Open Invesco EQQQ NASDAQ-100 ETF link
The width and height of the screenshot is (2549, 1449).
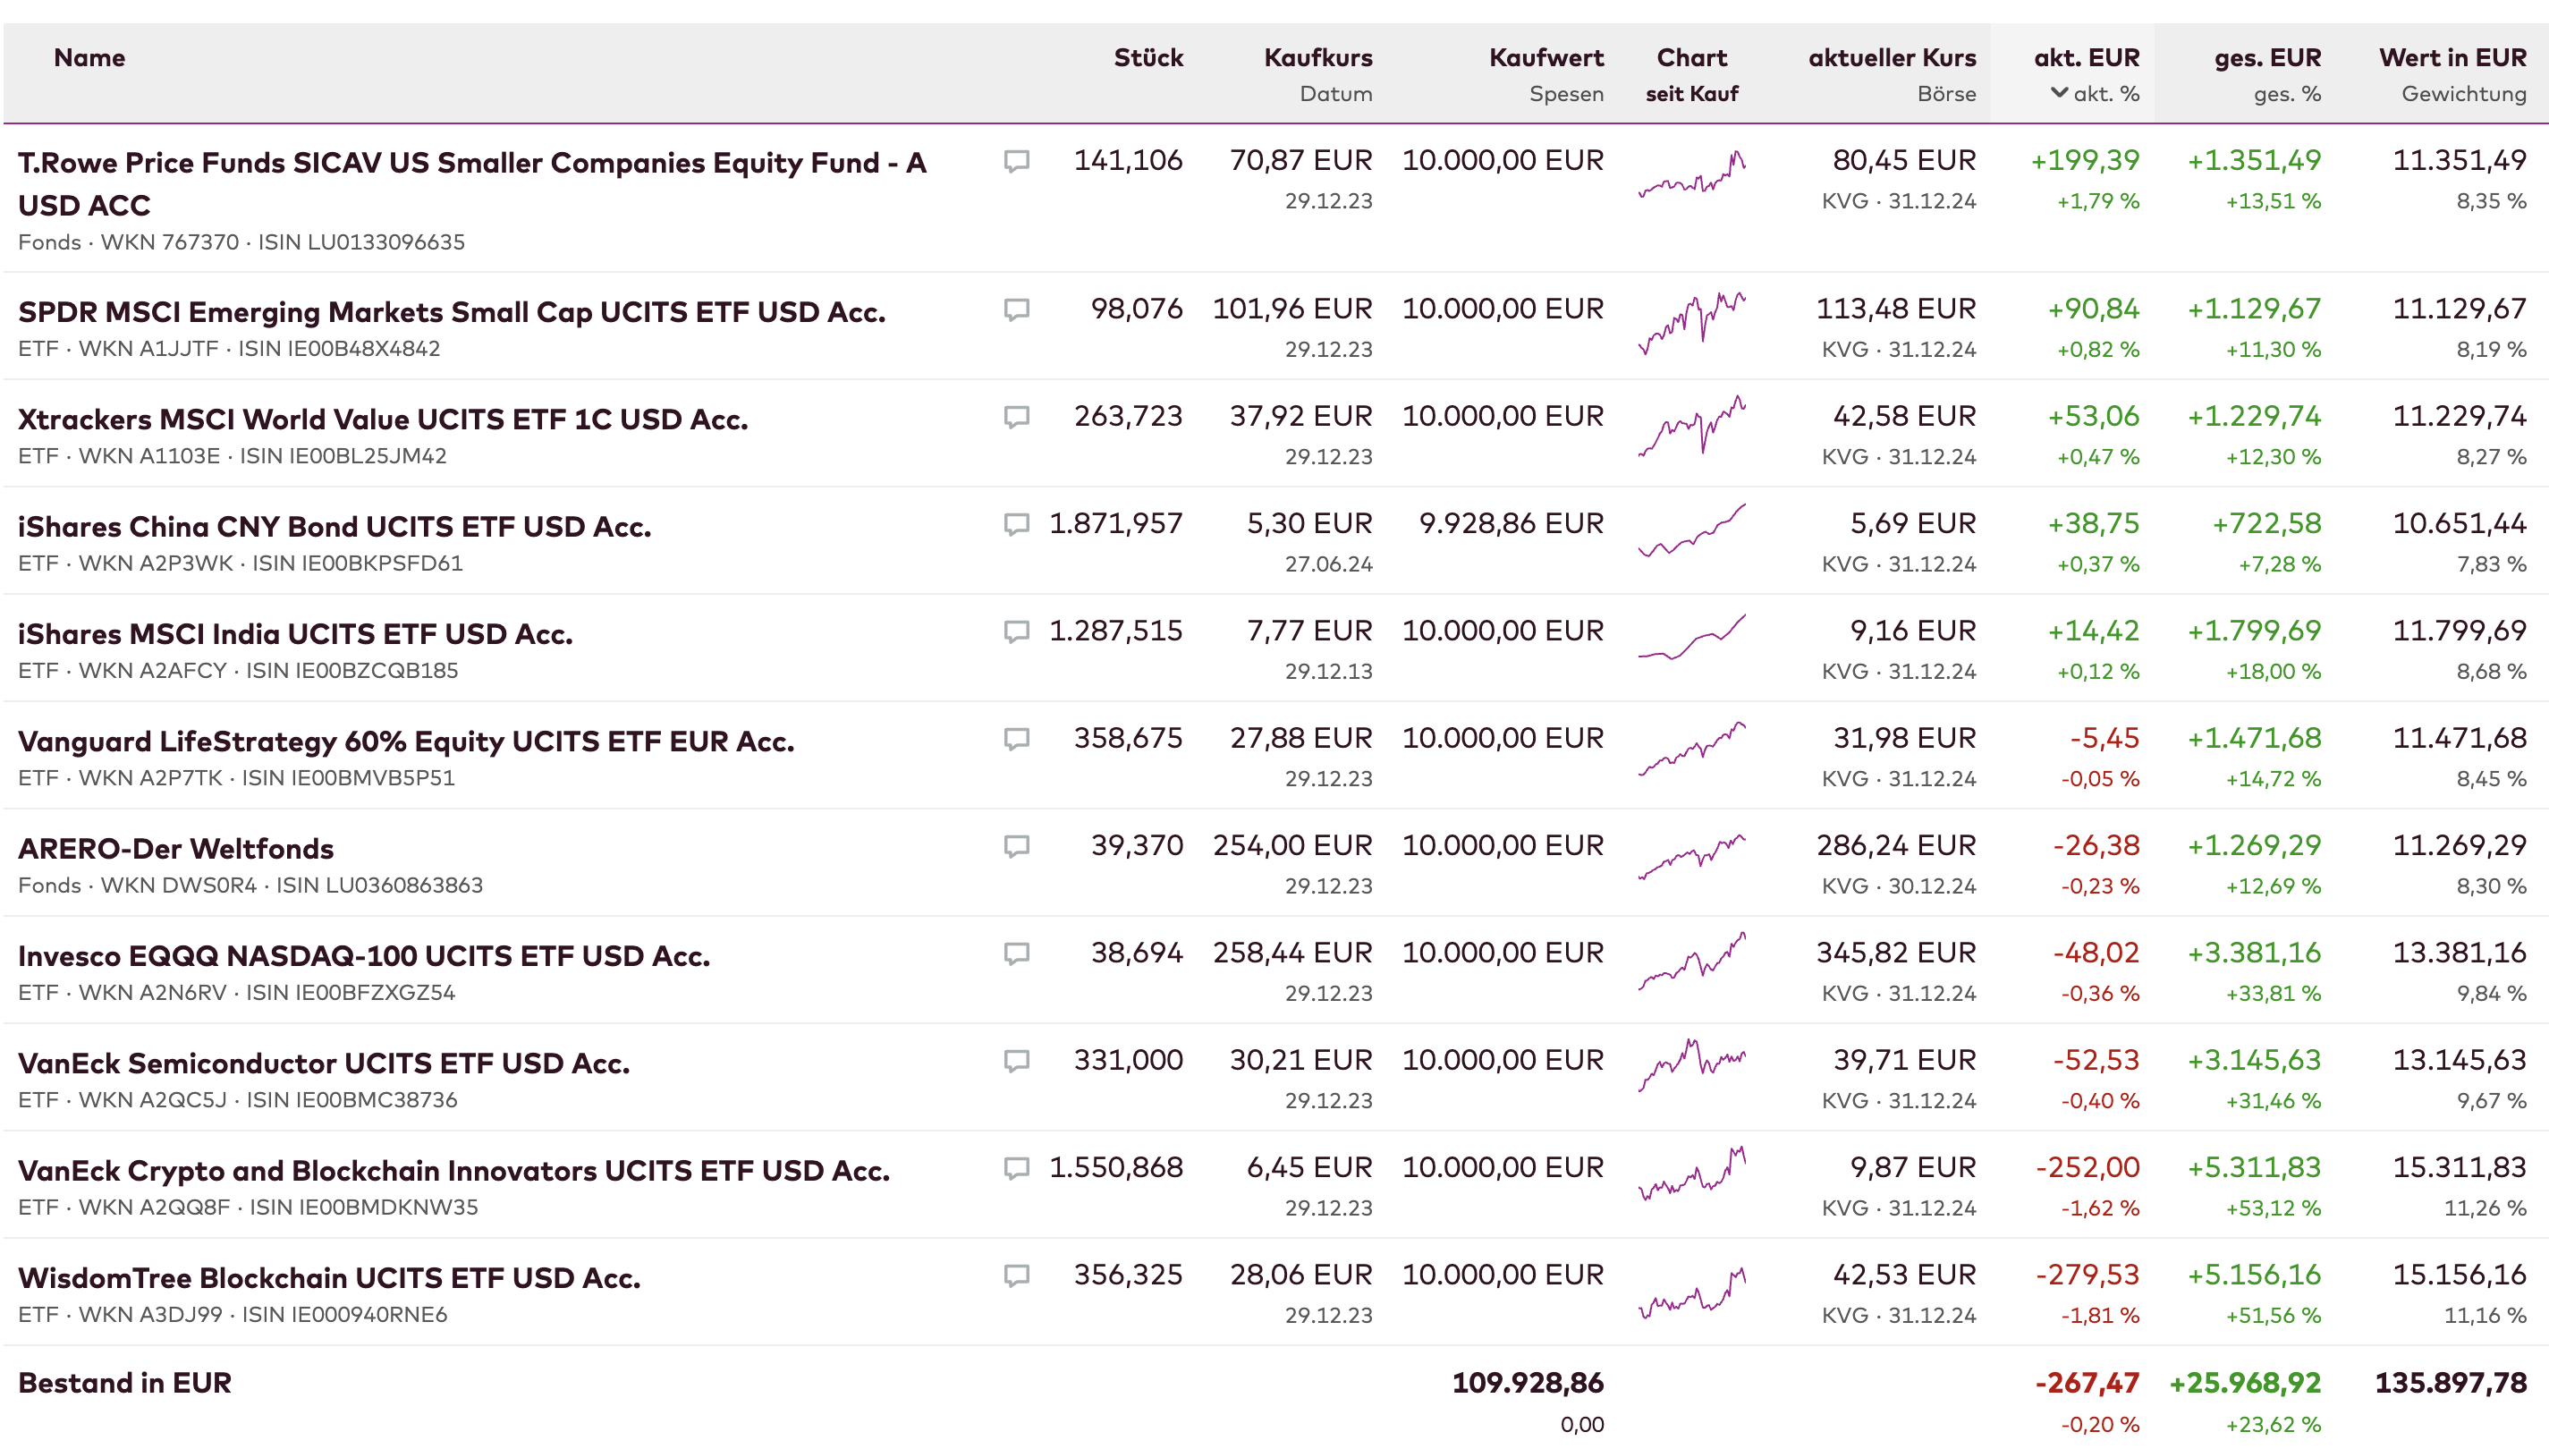364,955
